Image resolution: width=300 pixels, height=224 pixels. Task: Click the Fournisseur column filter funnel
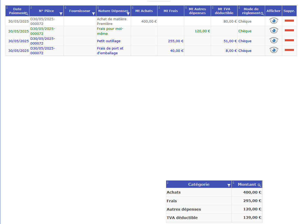pos(93,14)
